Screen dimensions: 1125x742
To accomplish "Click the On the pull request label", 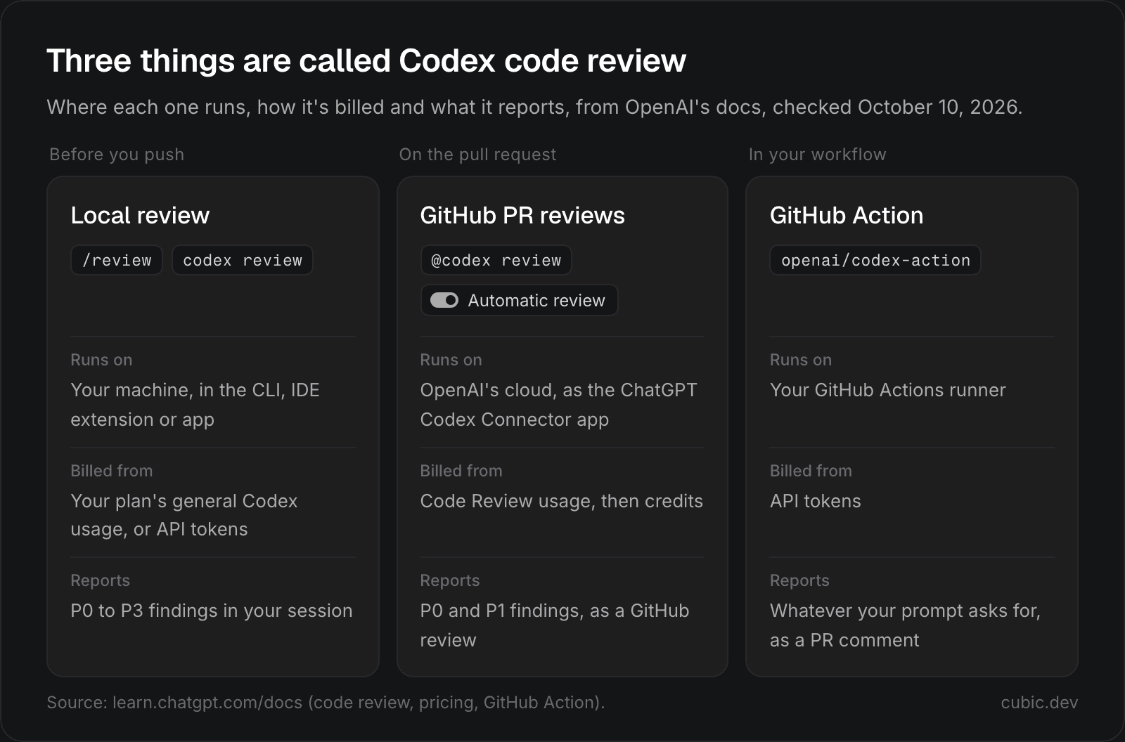I will pyautogui.click(x=477, y=155).
